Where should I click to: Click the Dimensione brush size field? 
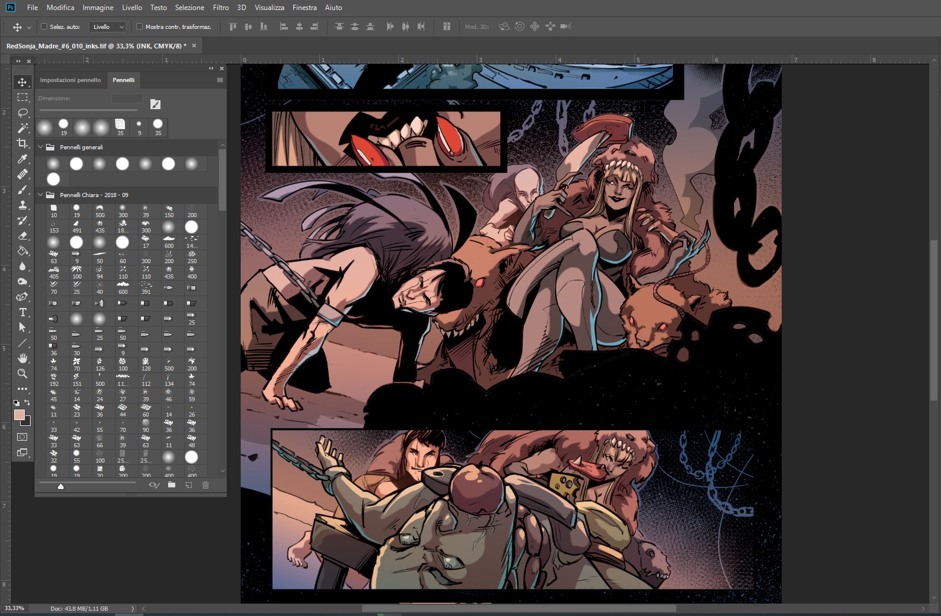[x=127, y=99]
